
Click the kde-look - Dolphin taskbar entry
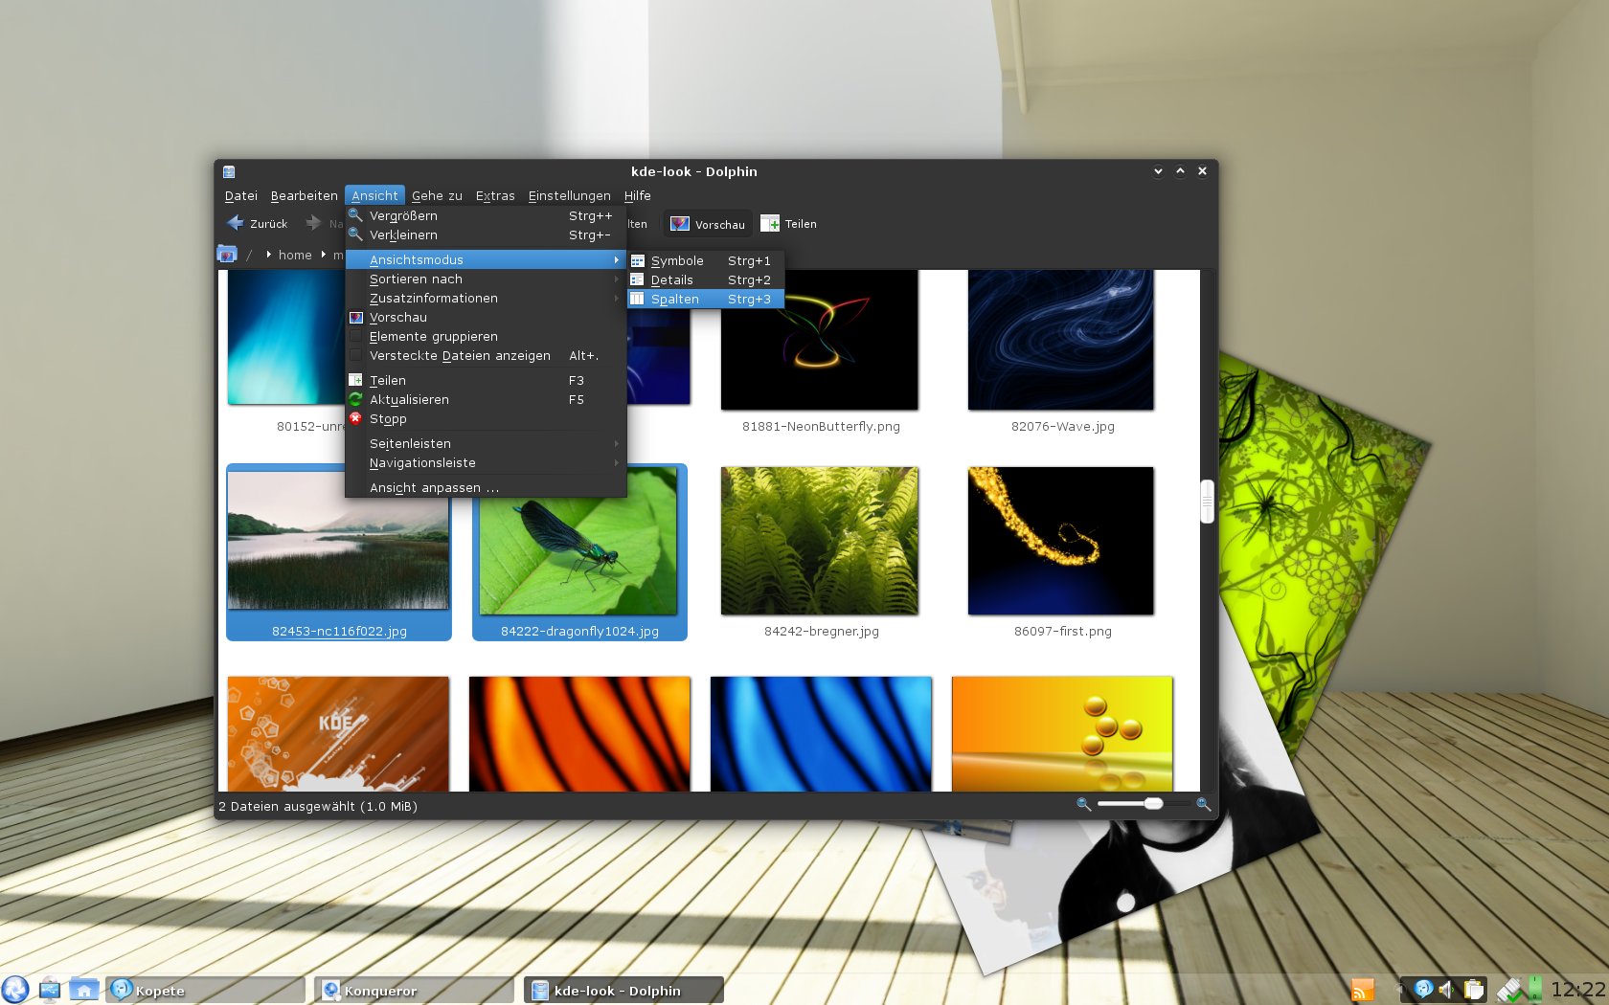(x=623, y=990)
